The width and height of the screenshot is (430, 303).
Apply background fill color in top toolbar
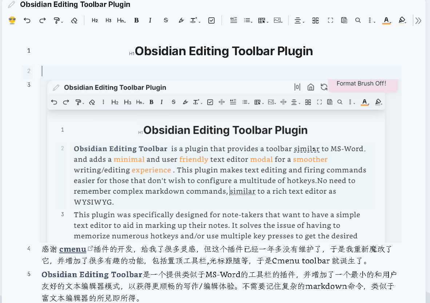pos(402,20)
